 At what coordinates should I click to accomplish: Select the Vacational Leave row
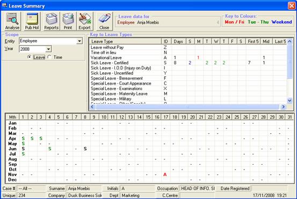pyautogui.click(x=188, y=58)
